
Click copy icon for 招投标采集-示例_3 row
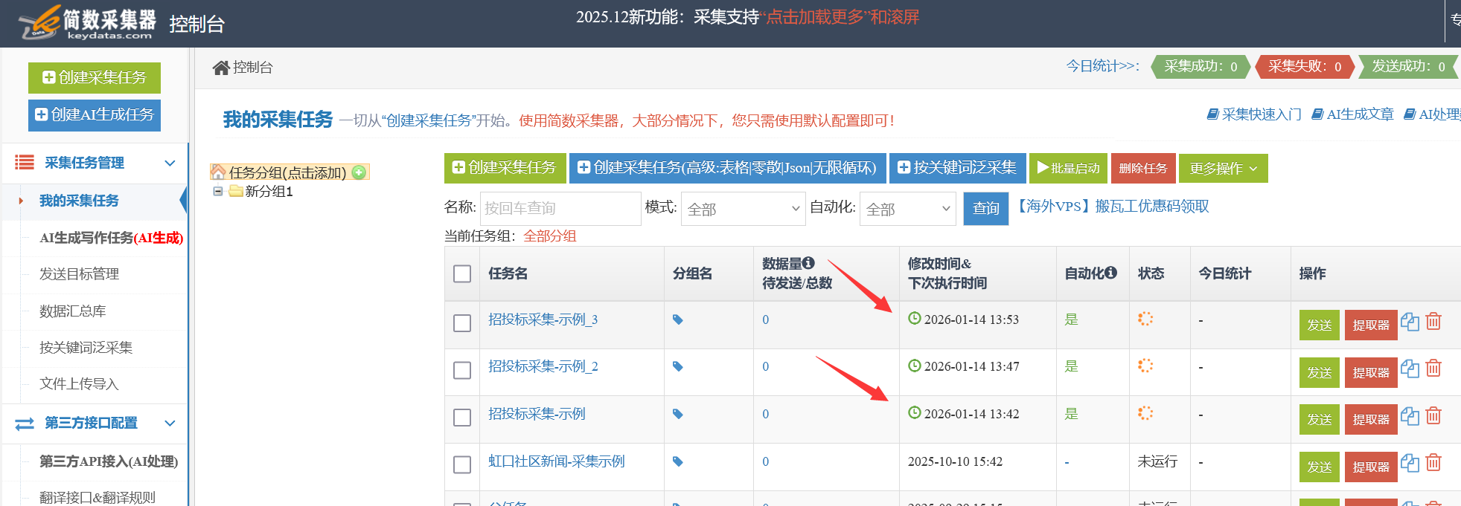pyautogui.click(x=1410, y=322)
